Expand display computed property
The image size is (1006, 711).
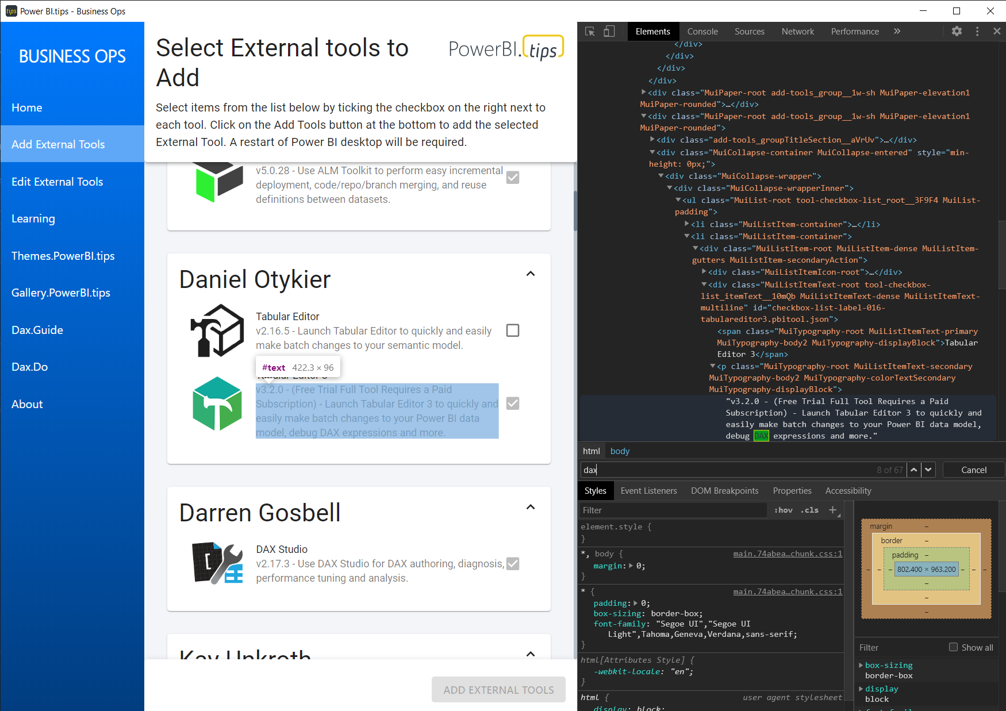[x=861, y=689]
